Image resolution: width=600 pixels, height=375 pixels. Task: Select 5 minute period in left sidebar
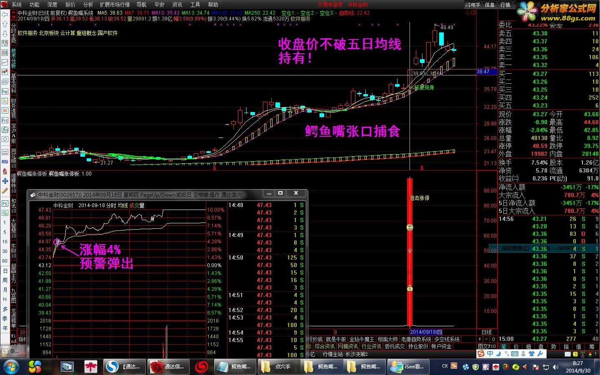coord(5,232)
